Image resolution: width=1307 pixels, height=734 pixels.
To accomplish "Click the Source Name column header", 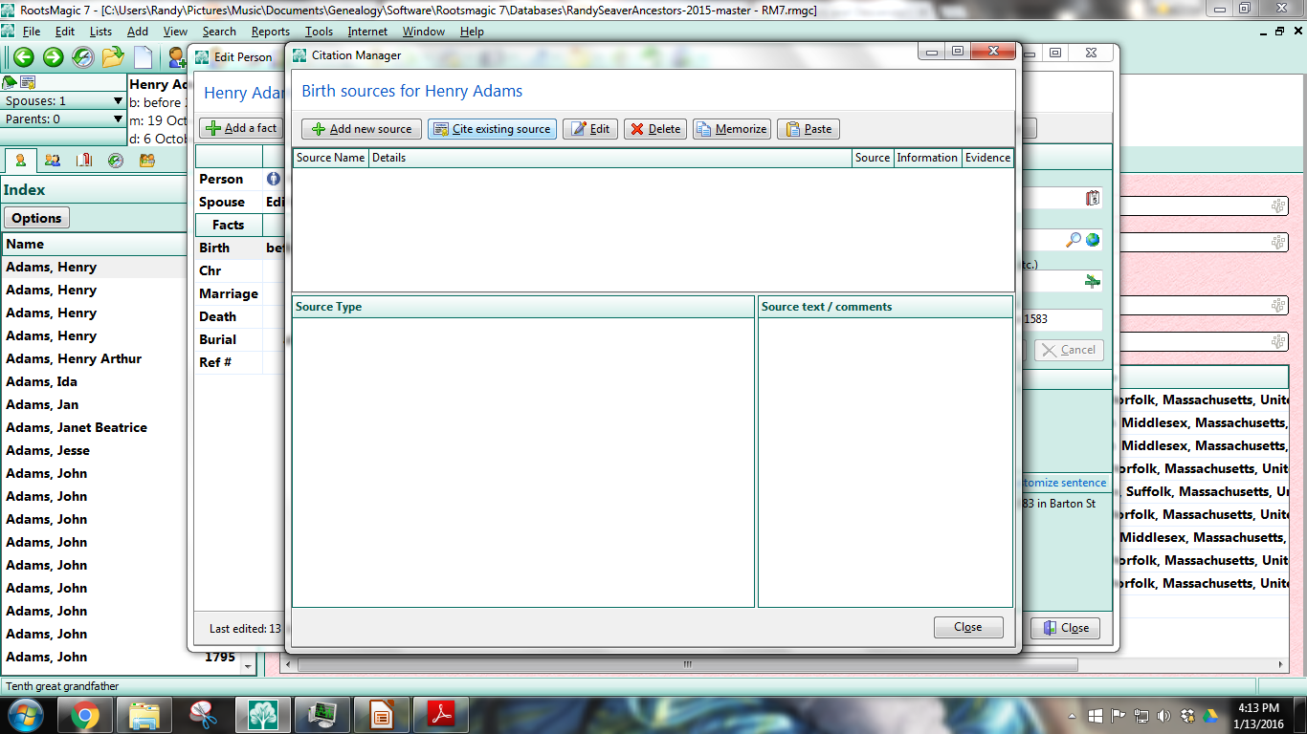I will [x=330, y=158].
